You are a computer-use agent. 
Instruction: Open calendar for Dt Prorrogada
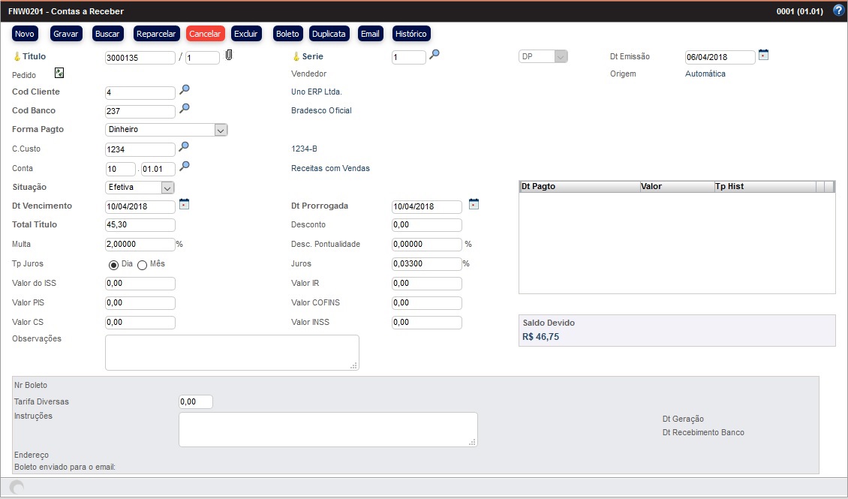pos(474,204)
